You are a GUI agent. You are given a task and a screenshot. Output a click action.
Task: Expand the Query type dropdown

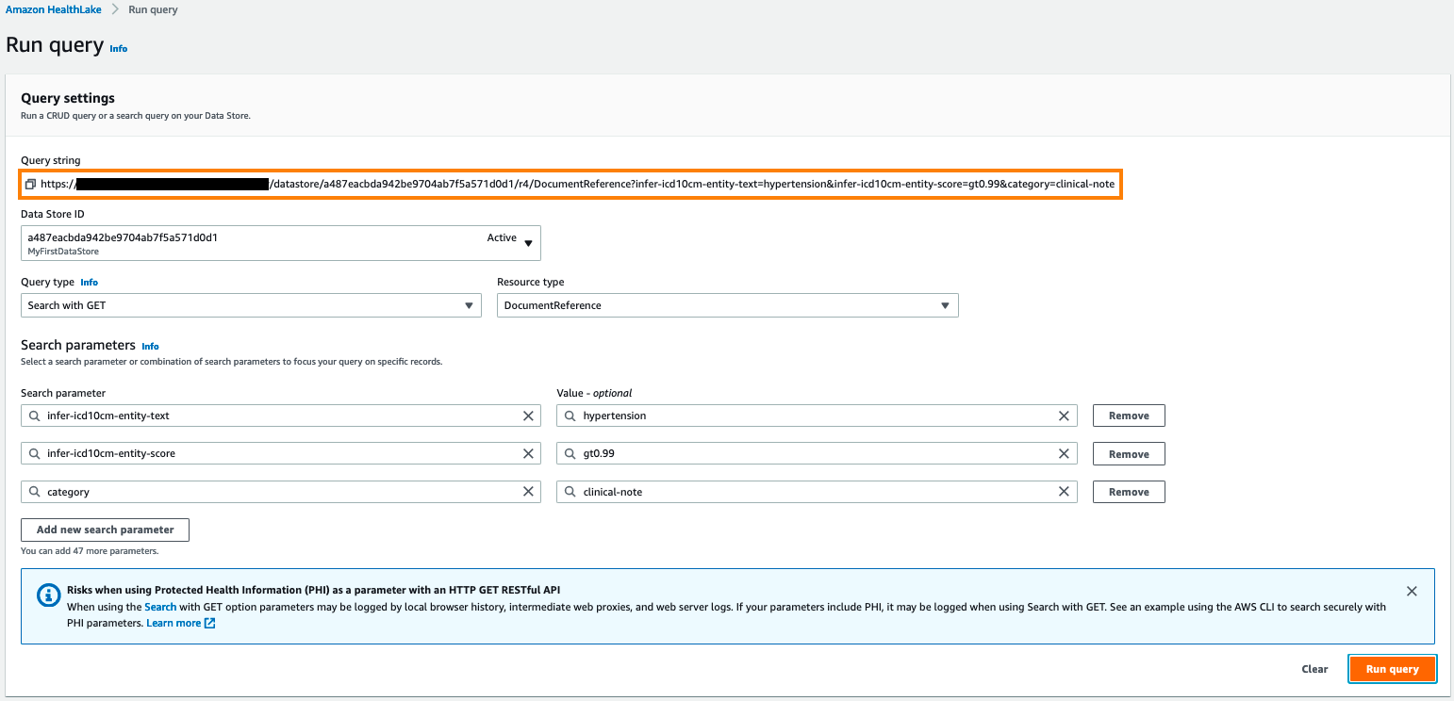coord(251,305)
